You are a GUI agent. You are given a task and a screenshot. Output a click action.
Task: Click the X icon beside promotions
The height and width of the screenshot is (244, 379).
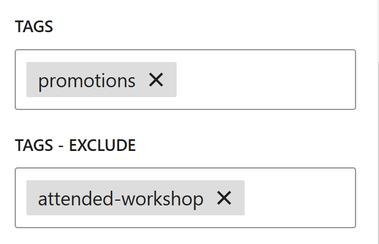[x=155, y=80]
